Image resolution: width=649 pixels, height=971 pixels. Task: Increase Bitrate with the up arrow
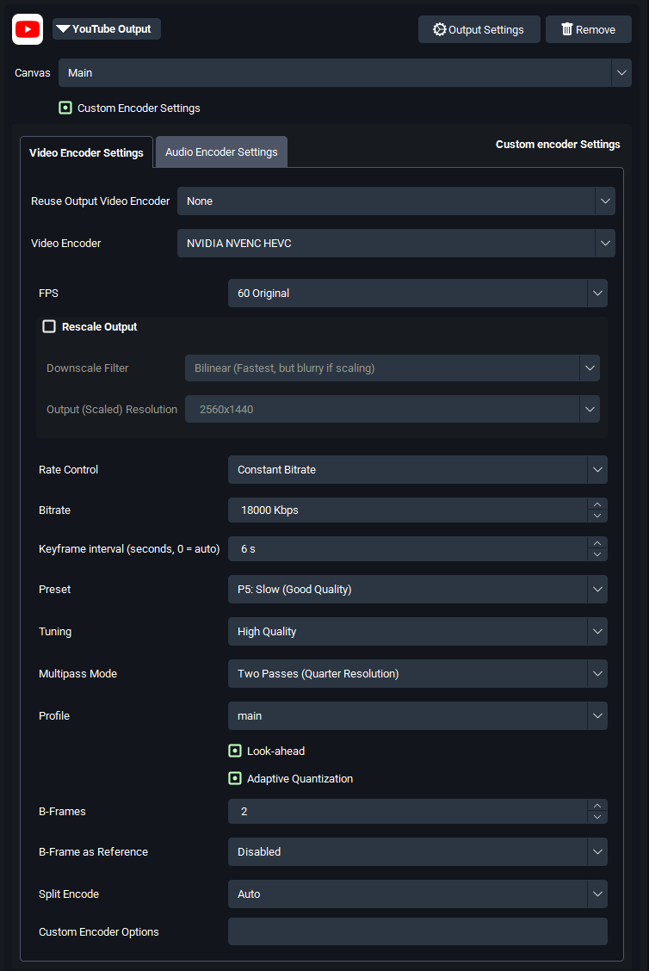[x=597, y=504]
